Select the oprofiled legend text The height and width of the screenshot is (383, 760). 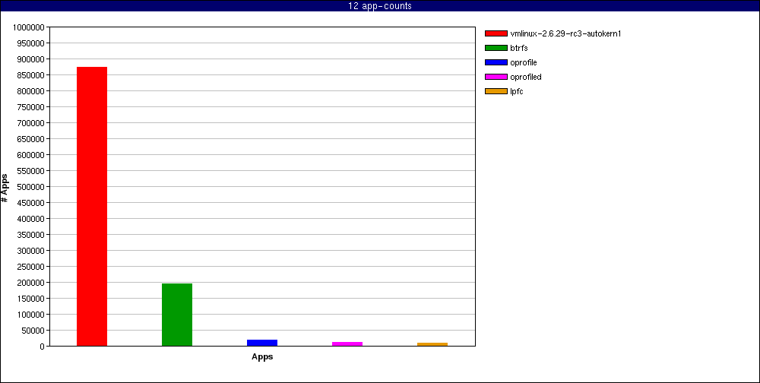[526, 77]
